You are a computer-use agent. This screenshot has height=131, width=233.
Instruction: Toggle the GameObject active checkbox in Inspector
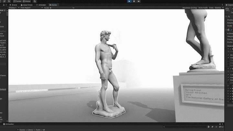point(232,9)
